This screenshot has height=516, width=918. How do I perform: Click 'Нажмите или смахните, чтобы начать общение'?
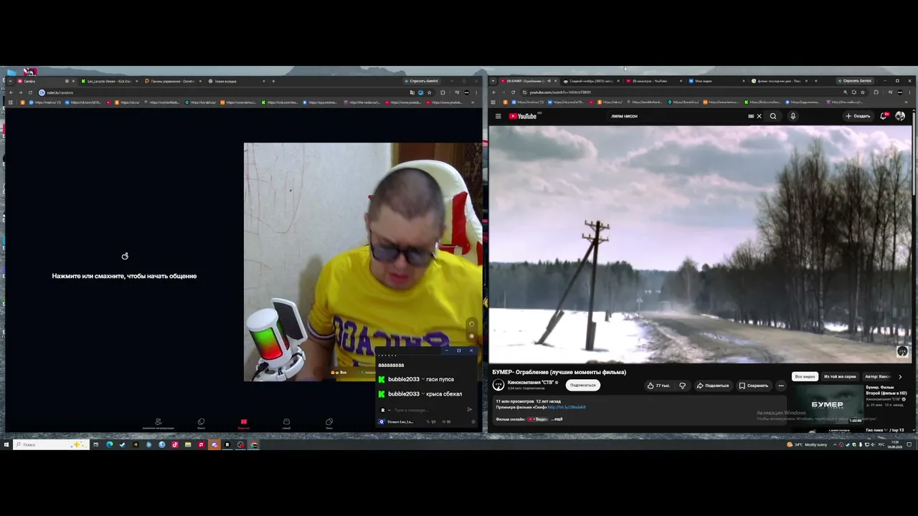[124, 276]
